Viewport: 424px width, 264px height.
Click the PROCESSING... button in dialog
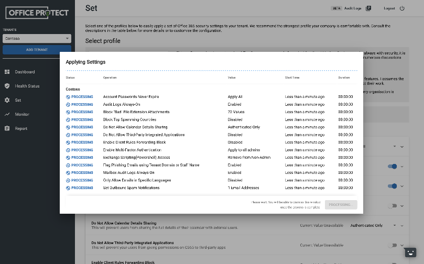(x=341, y=205)
